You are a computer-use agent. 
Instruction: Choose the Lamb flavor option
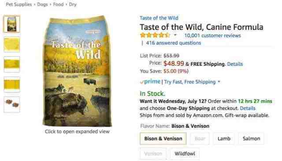coord(224,139)
